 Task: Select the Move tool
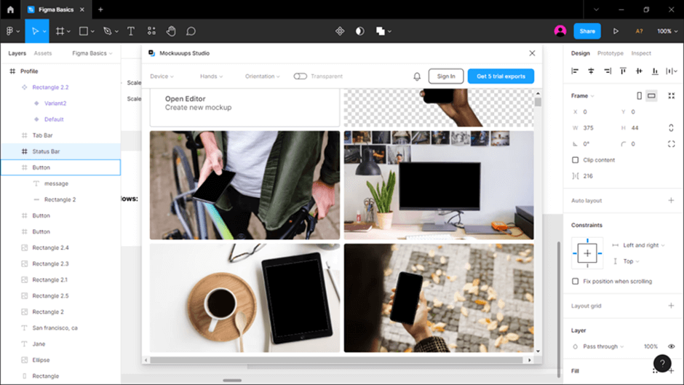pyautogui.click(x=35, y=31)
